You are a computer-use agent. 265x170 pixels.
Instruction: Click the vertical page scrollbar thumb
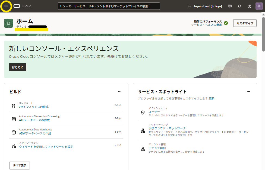pos(263,34)
